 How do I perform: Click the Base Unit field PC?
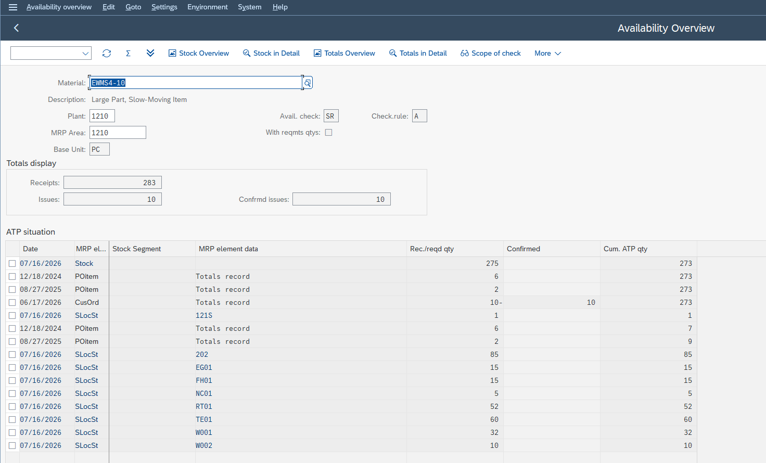point(99,149)
